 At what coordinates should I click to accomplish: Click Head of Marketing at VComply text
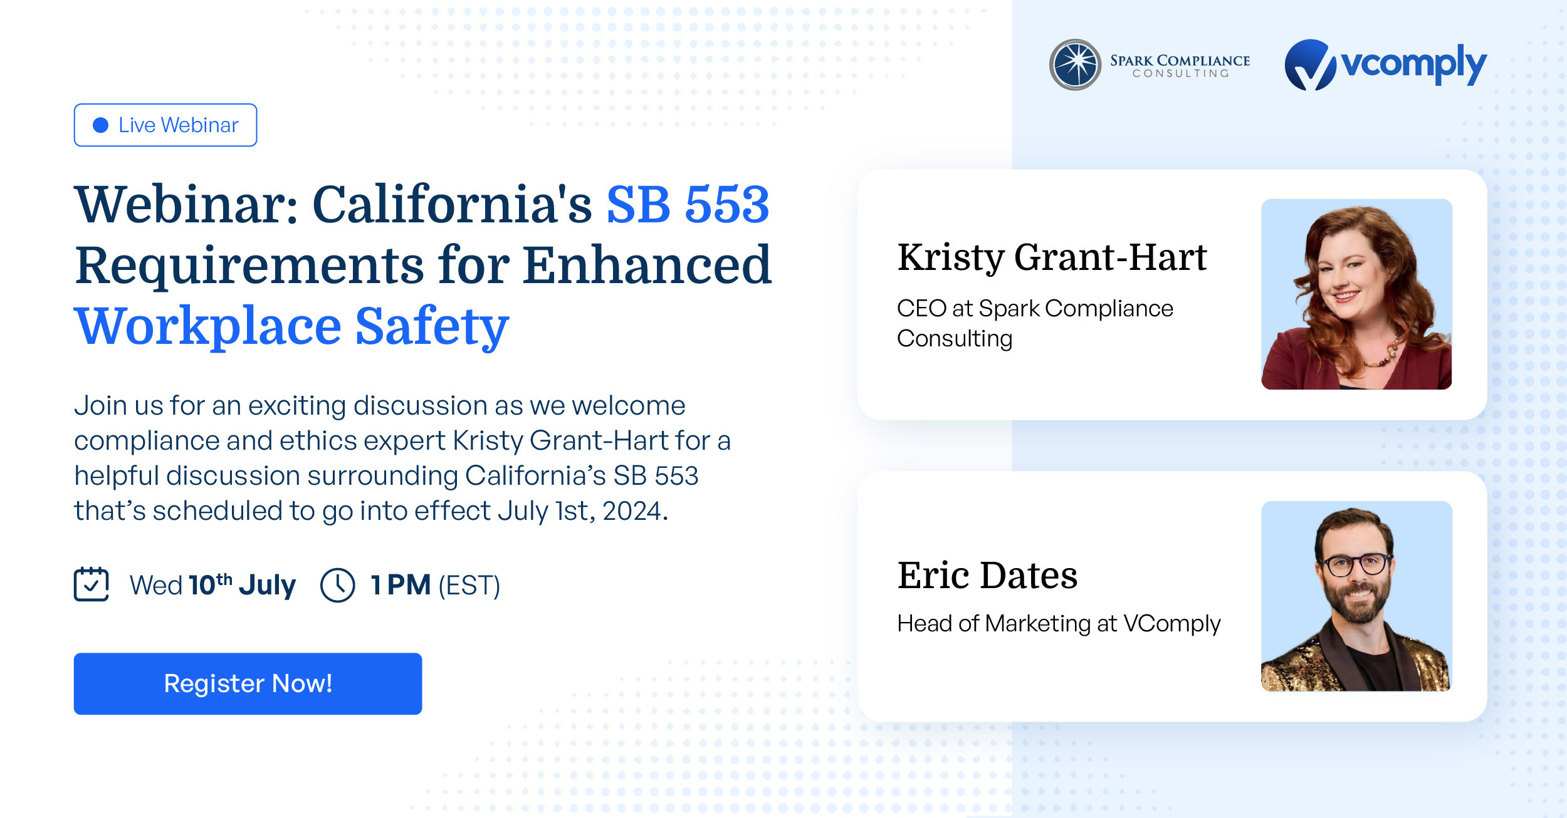tap(1059, 624)
